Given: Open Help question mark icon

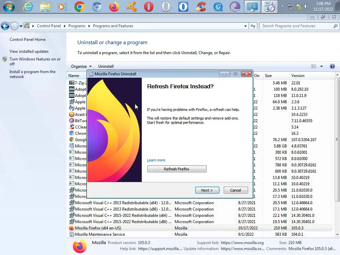Looking at the screenshot, I should pos(332,66).
